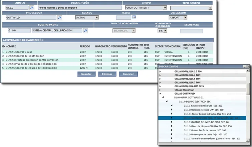Click scroll down arrow in Buscar Equipos
252x147 pixels.
(248, 140)
